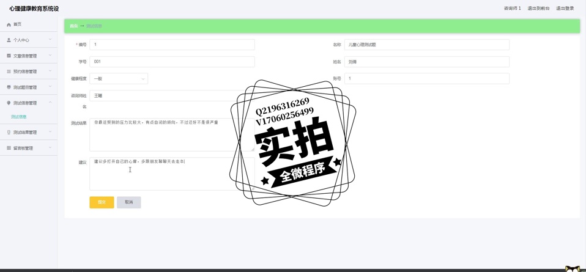This screenshot has height=272, width=586.
Task: Open the 文章信息管理 menu item
Action: tap(25, 56)
